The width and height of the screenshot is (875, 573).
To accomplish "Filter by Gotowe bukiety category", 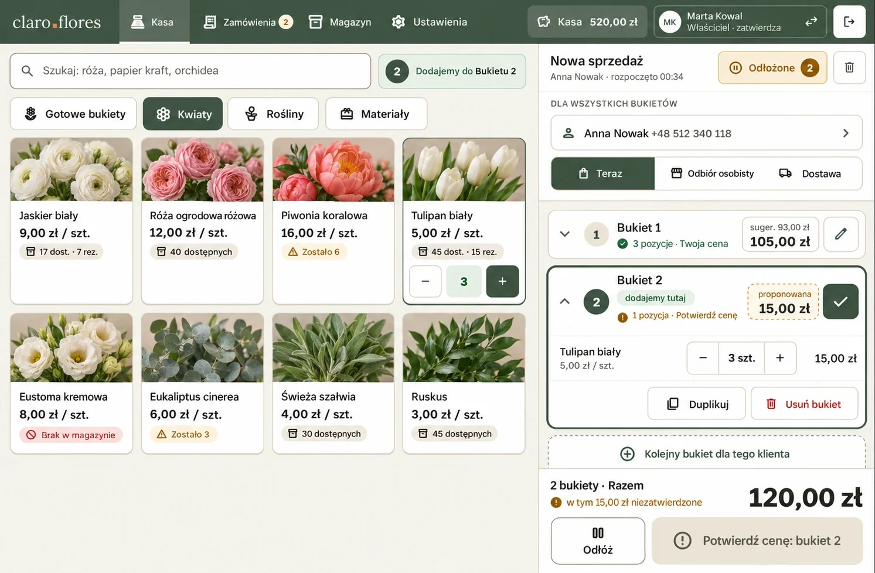I will point(73,114).
